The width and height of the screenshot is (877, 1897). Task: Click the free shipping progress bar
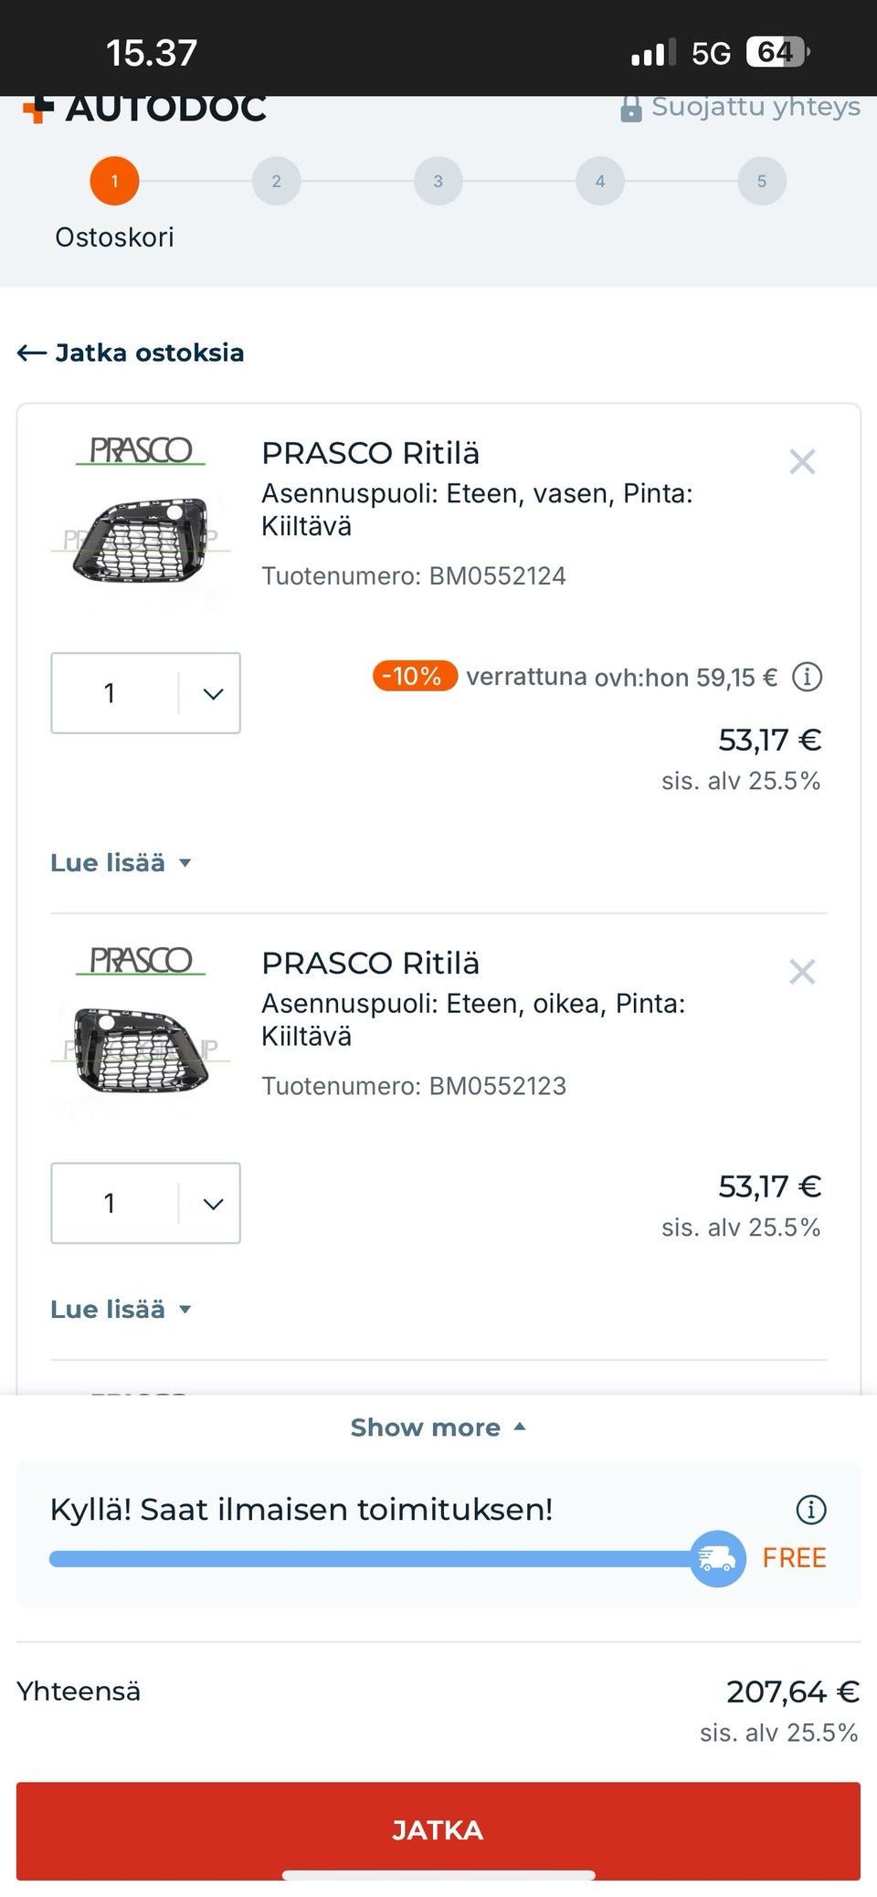[365, 1559]
